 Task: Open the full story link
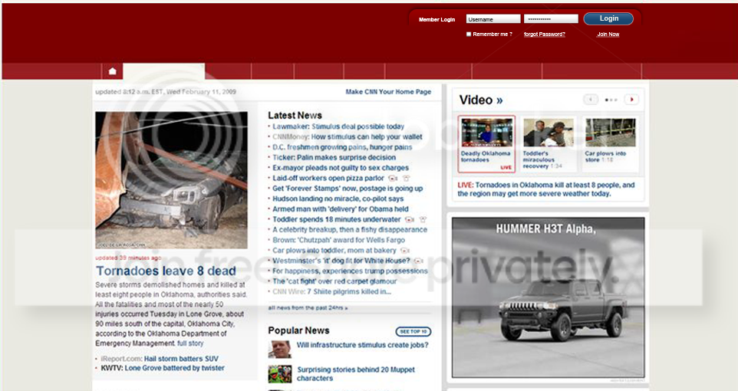coord(190,343)
